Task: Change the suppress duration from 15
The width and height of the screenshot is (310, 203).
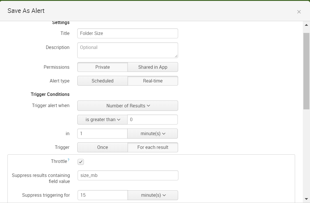Action: [x=102, y=195]
